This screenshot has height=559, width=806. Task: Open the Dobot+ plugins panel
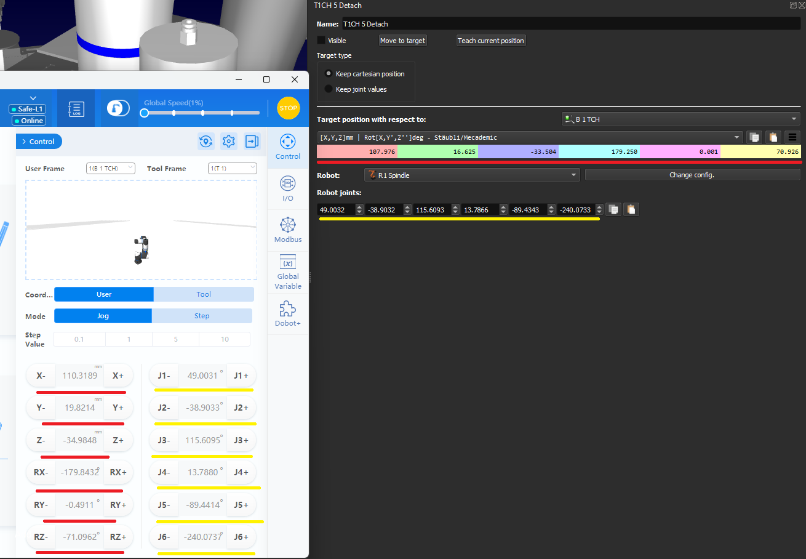tap(287, 314)
